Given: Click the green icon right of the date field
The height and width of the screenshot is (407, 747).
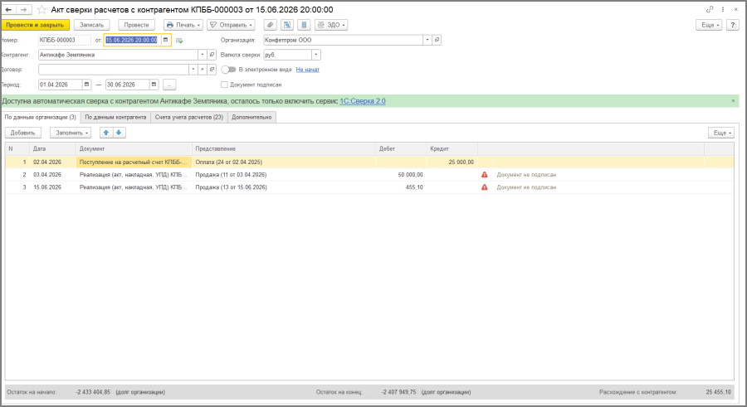Looking at the screenshot, I should click(179, 41).
